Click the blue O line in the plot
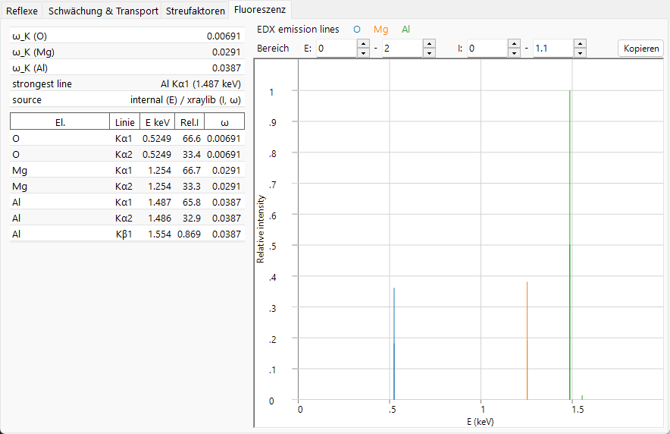The height and width of the screenshot is (434, 670). pos(394,344)
